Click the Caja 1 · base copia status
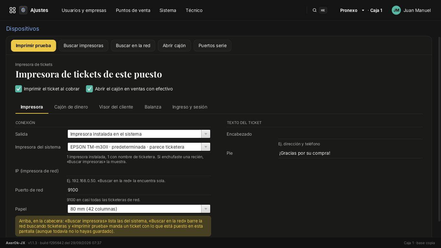 click(x=419, y=243)
